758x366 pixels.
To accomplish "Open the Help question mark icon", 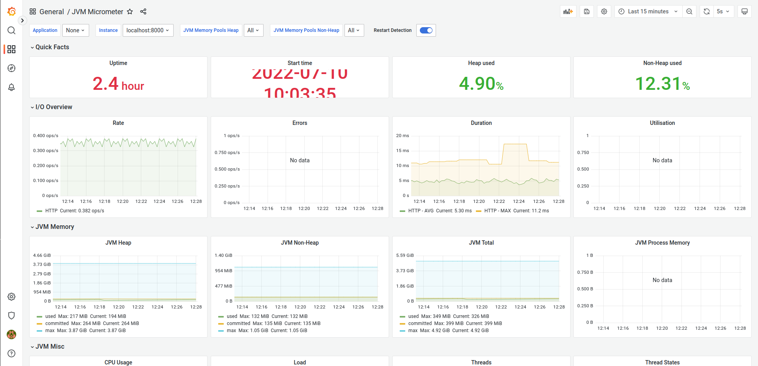I will click(x=11, y=353).
